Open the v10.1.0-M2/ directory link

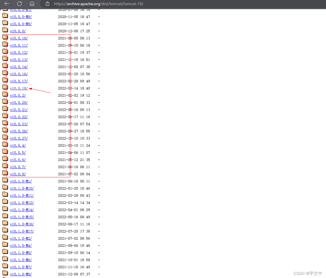click(x=21, y=238)
